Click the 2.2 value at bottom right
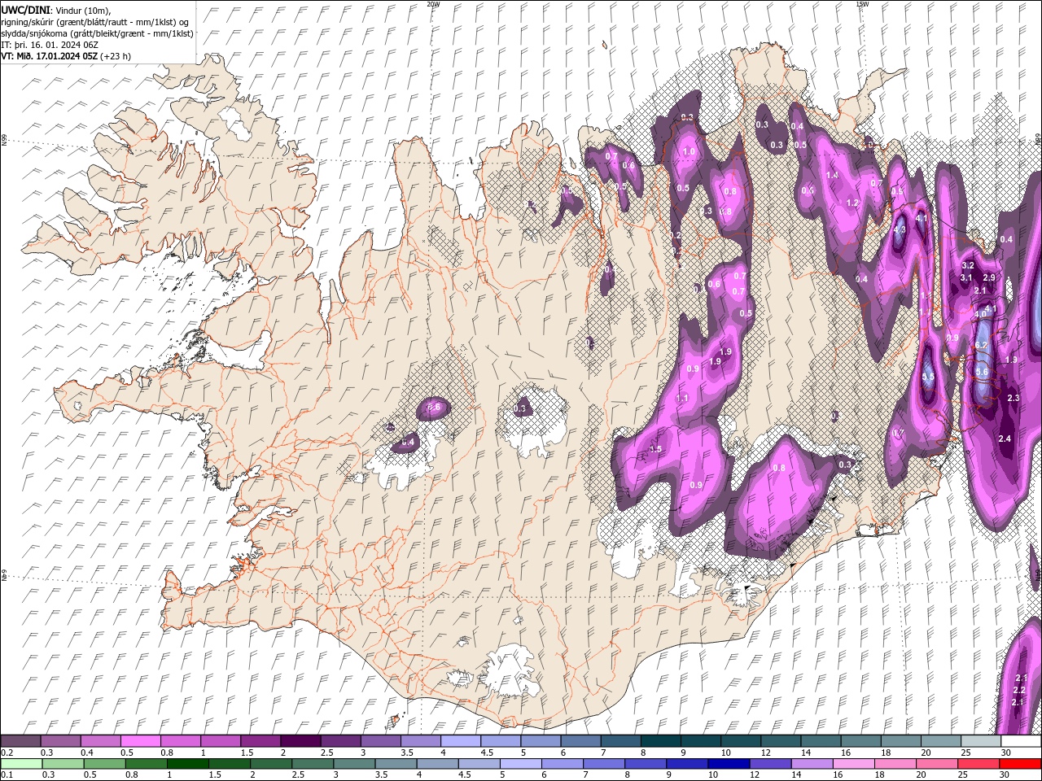The width and height of the screenshot is (1042, 781). pos(1018,690)
